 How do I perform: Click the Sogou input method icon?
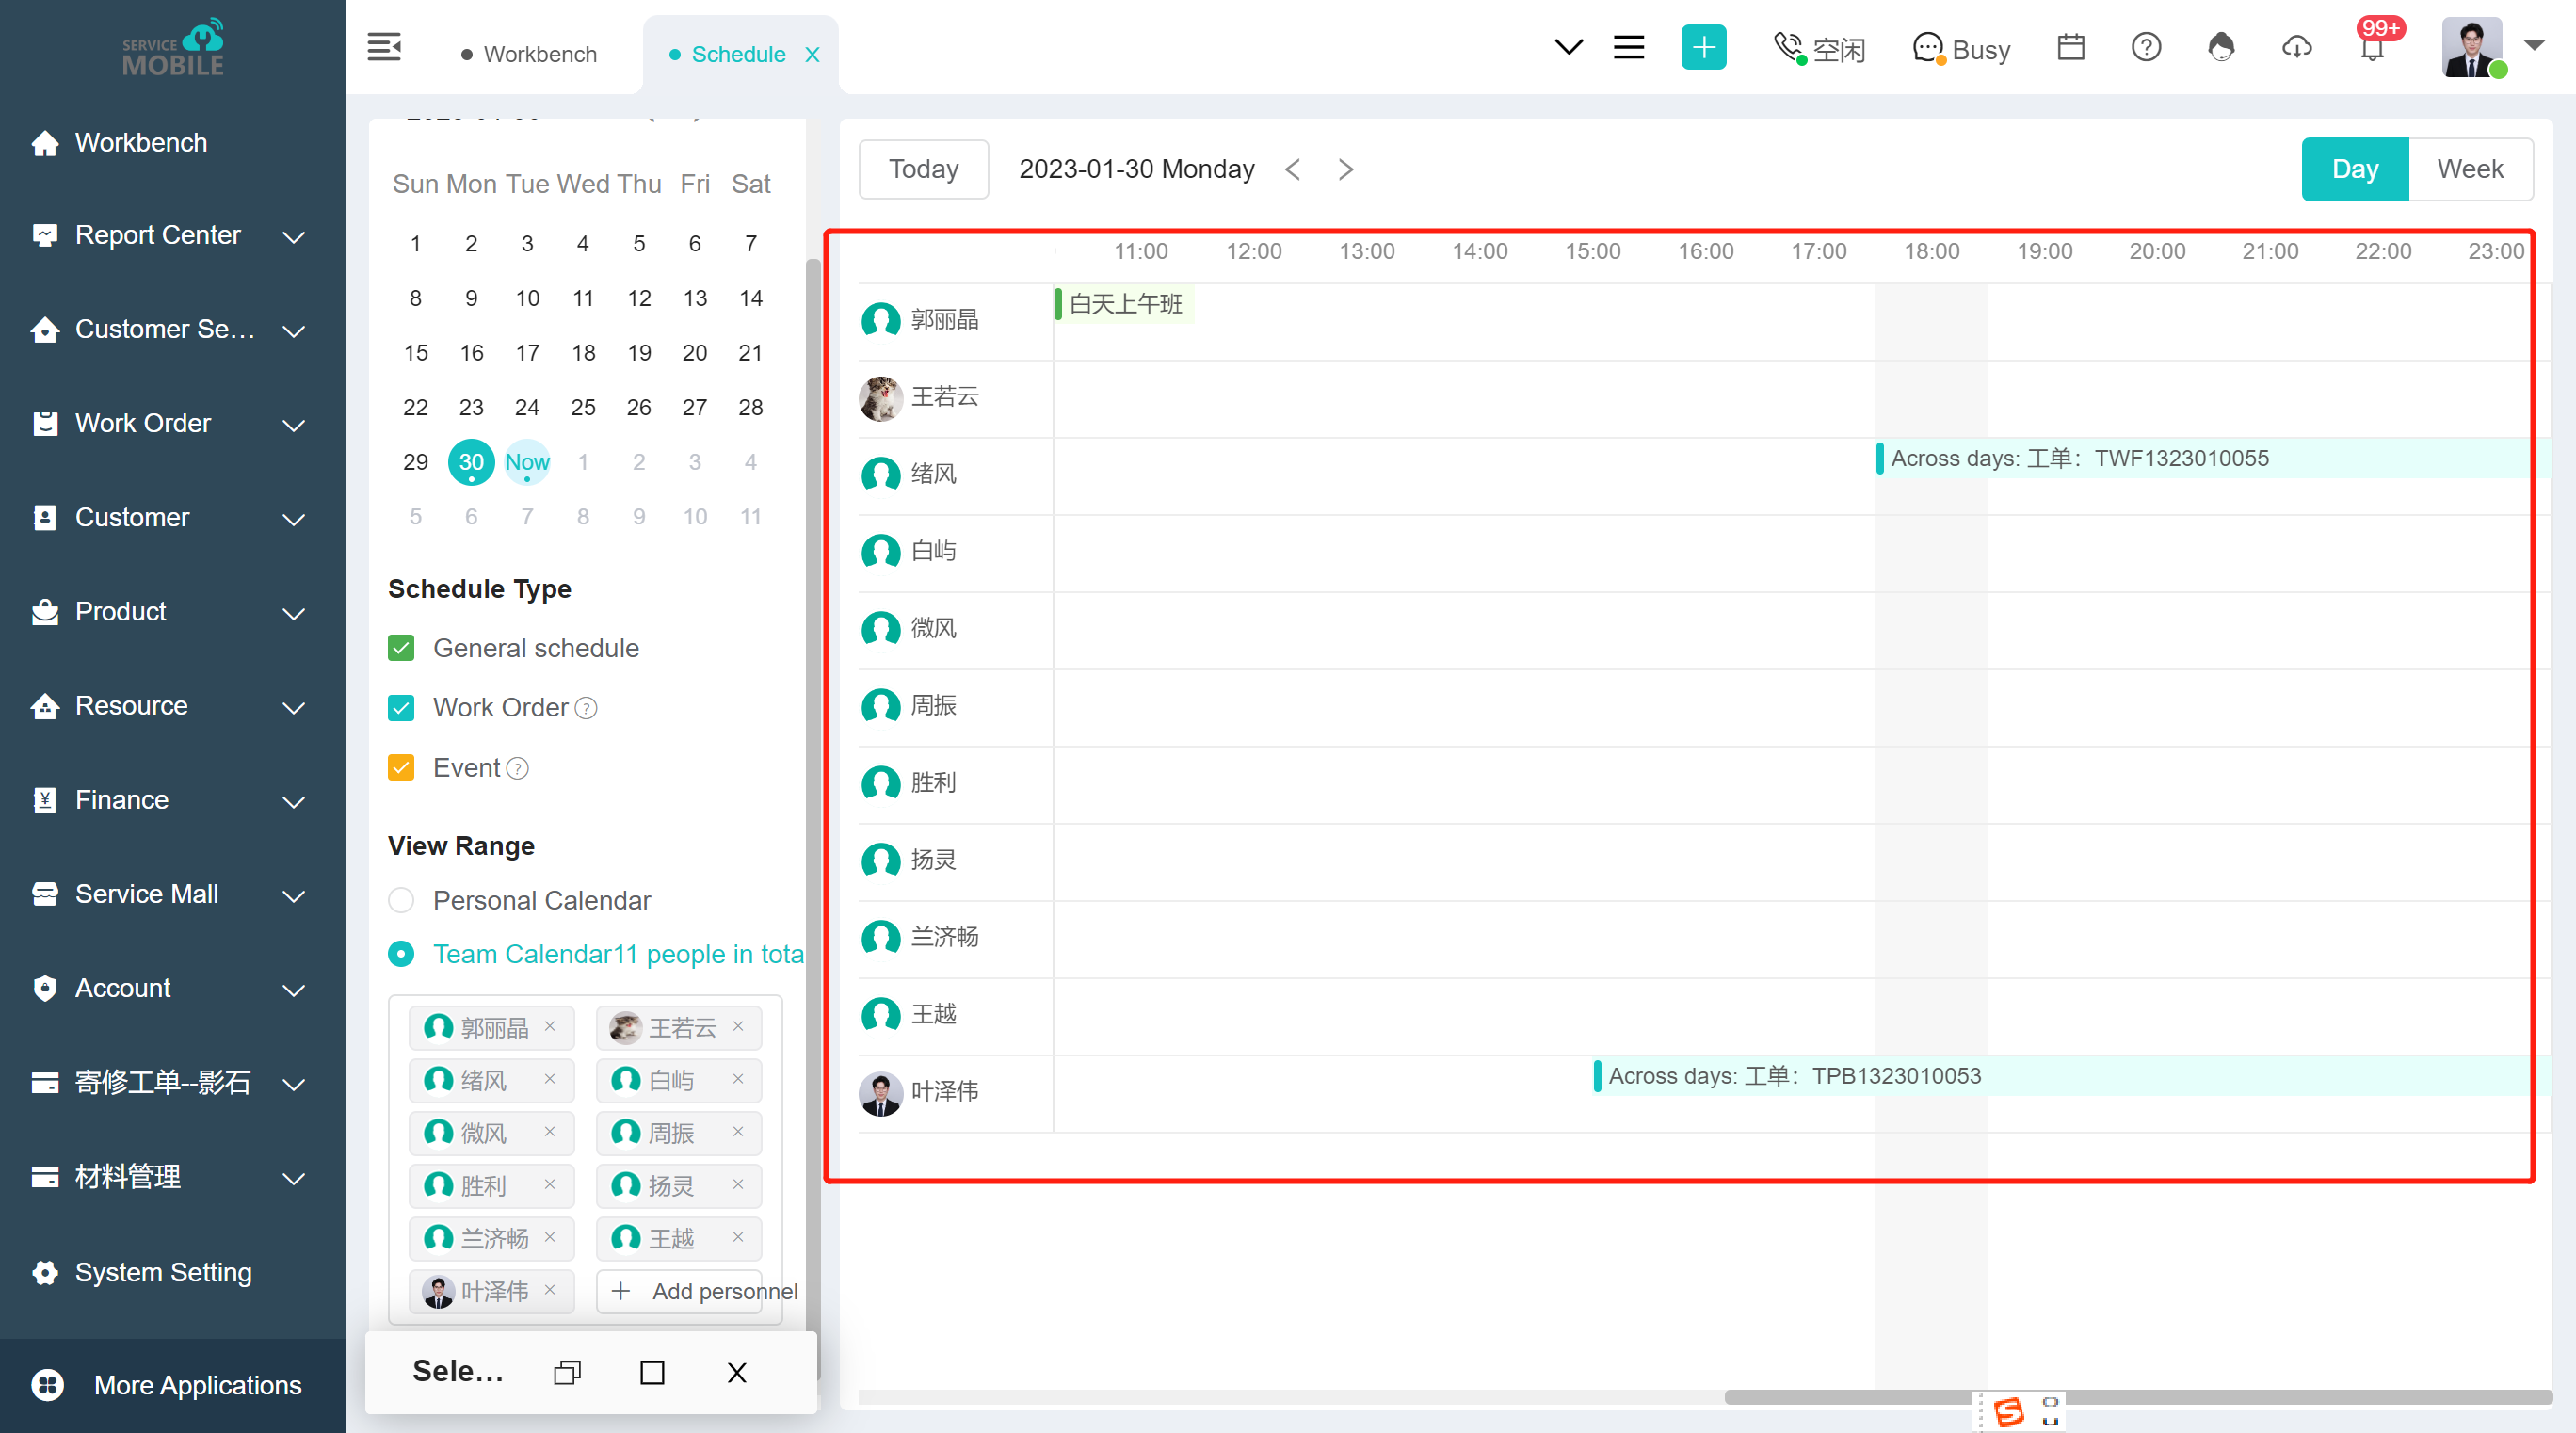click(2007, 1412)
